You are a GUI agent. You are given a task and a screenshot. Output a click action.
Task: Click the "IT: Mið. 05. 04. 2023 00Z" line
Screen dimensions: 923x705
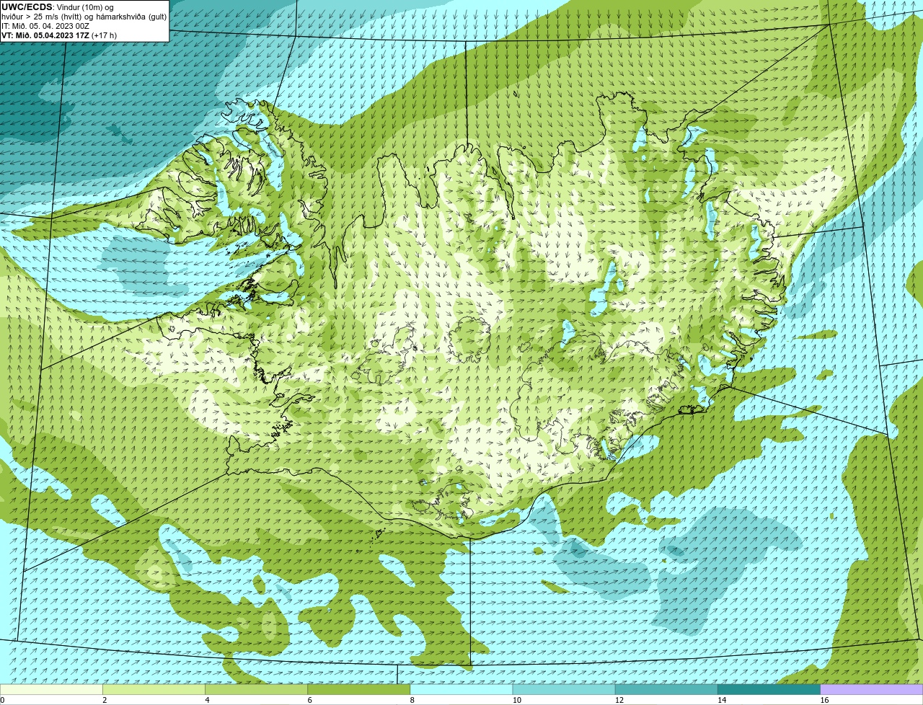45,26
